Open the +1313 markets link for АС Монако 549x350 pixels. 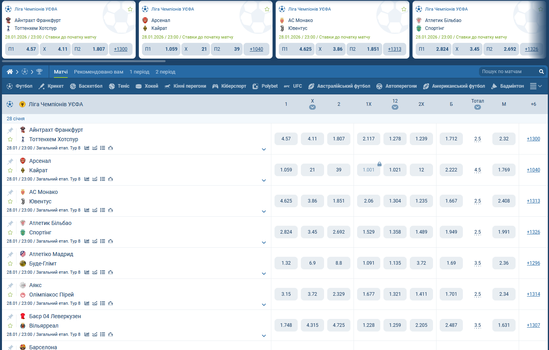(533, 201)
